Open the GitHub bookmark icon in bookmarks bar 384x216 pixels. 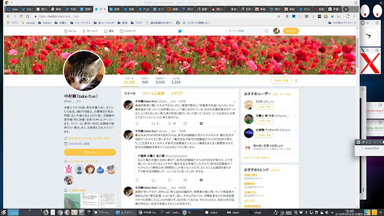click(x=178, y=23)
